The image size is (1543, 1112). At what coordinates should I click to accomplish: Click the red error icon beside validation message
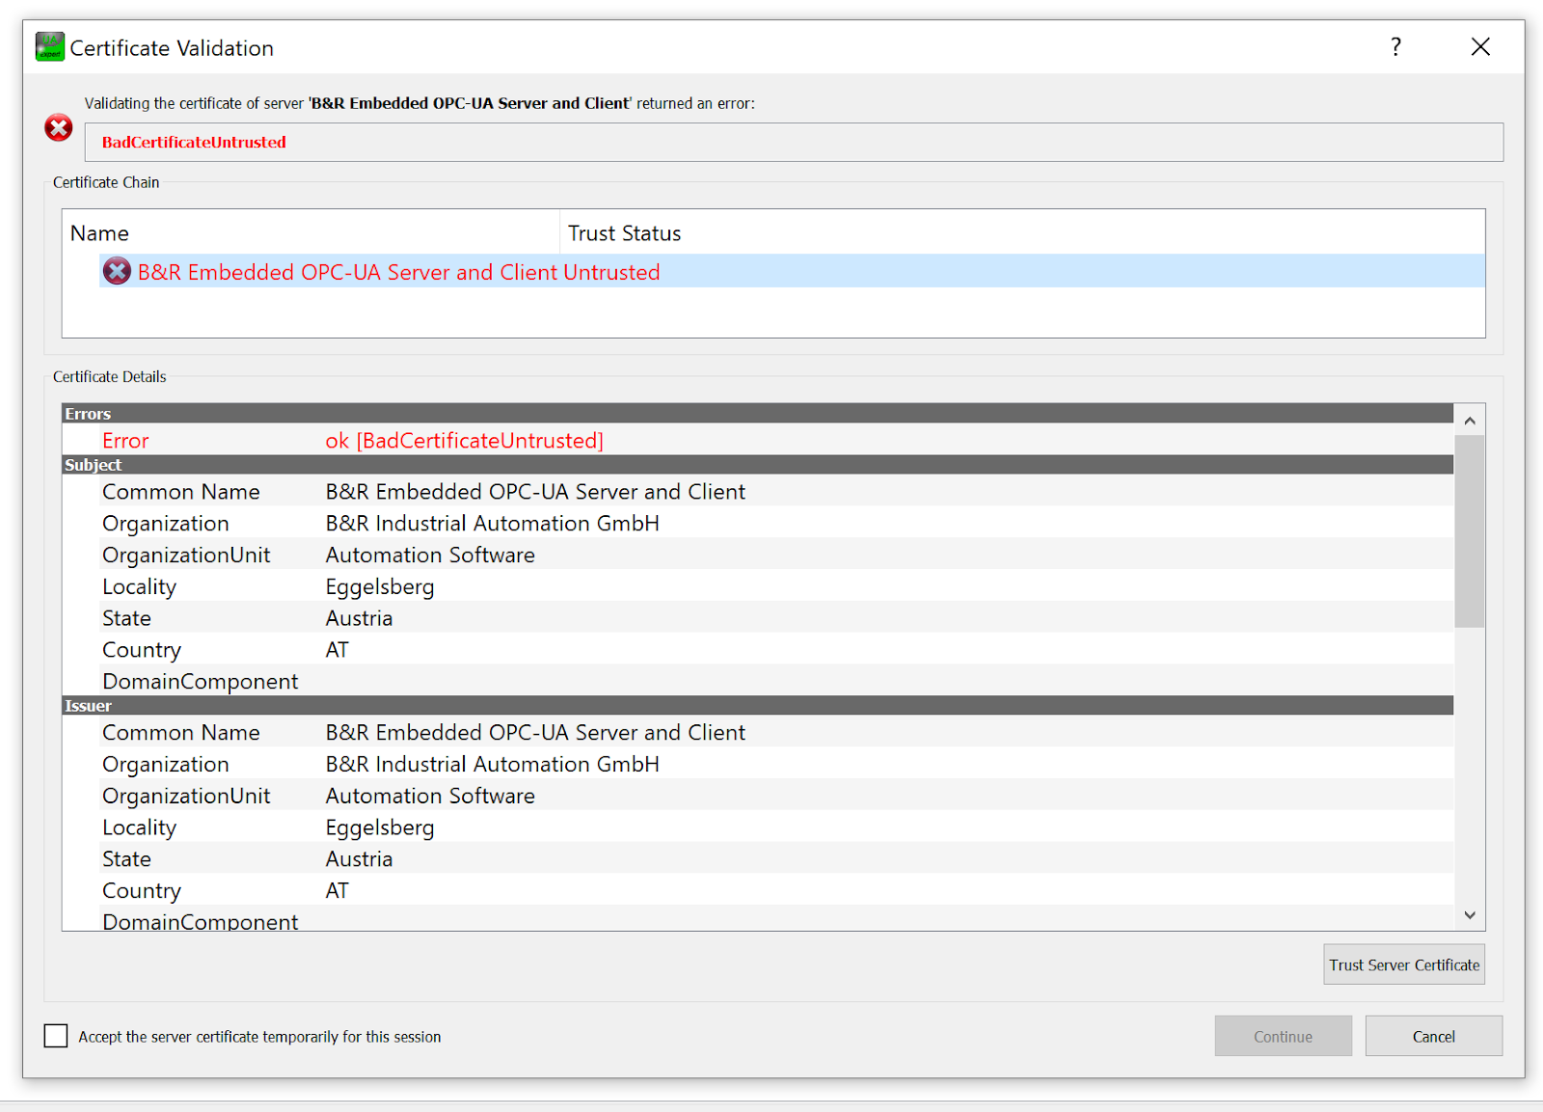pyautogui.click(x=59, y=127)
